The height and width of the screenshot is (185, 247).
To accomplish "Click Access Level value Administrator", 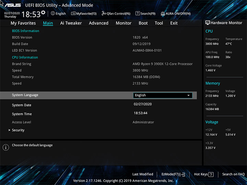I will click(x=143, y=122).
